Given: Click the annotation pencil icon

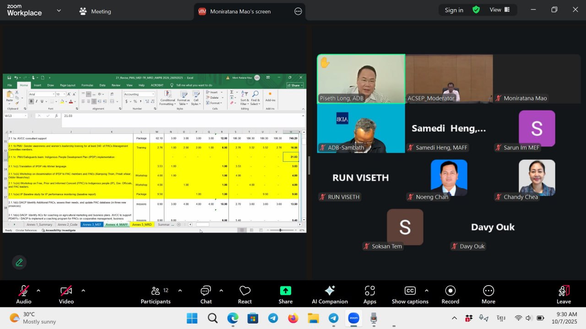Looking at the screenshot, I should (19, 262).
